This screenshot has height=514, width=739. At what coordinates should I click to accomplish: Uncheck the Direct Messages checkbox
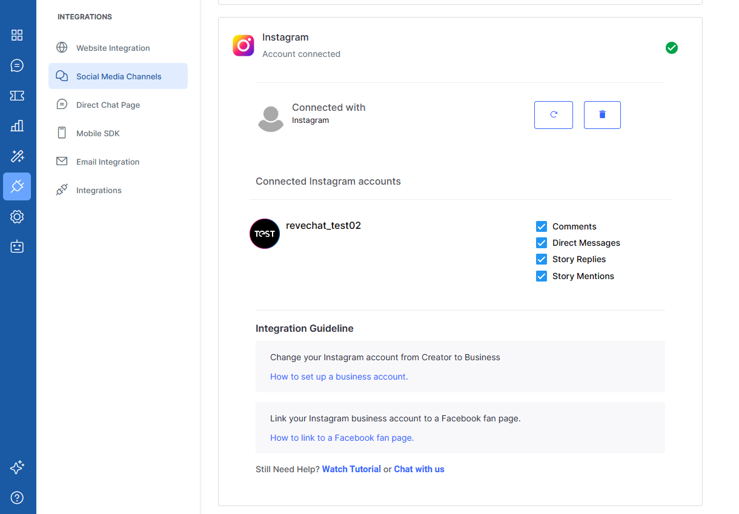tap(542, 243)
